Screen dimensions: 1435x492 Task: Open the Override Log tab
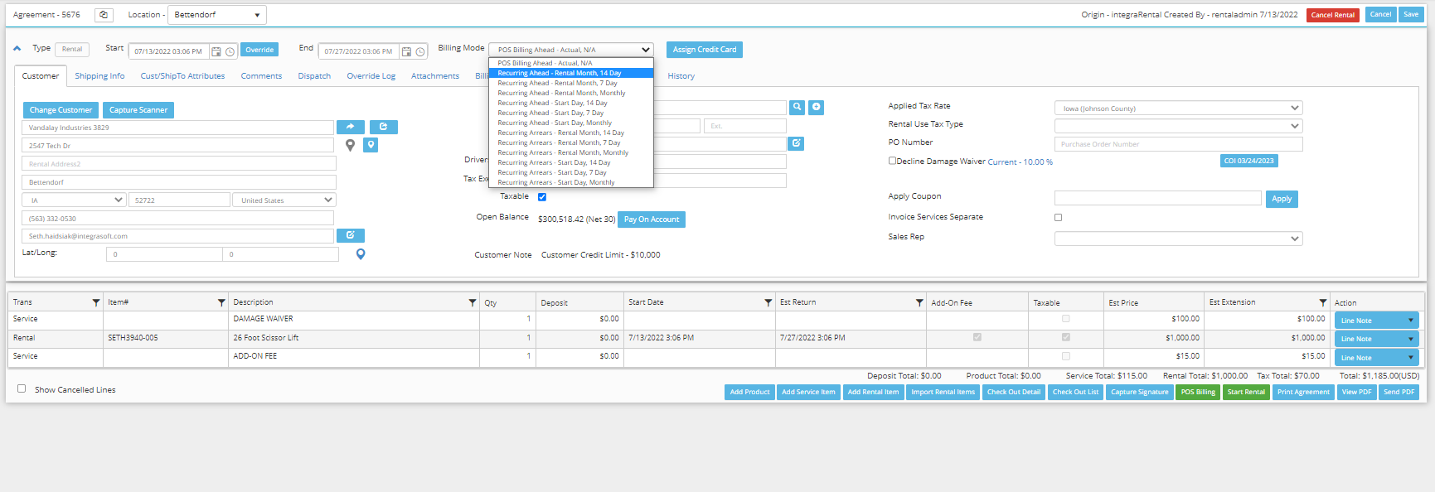pos(371,76)
